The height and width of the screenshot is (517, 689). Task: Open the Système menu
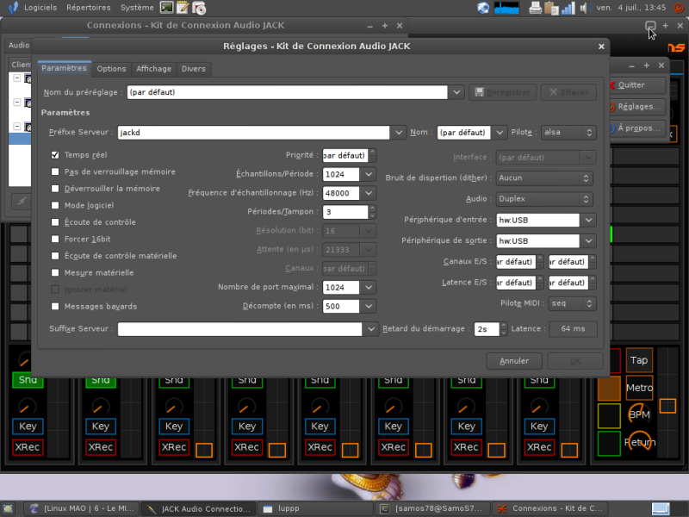click(137, 8)
